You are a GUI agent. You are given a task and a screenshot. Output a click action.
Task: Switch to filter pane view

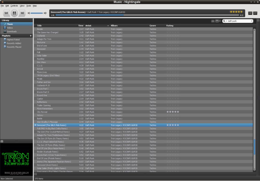[217, 21]
